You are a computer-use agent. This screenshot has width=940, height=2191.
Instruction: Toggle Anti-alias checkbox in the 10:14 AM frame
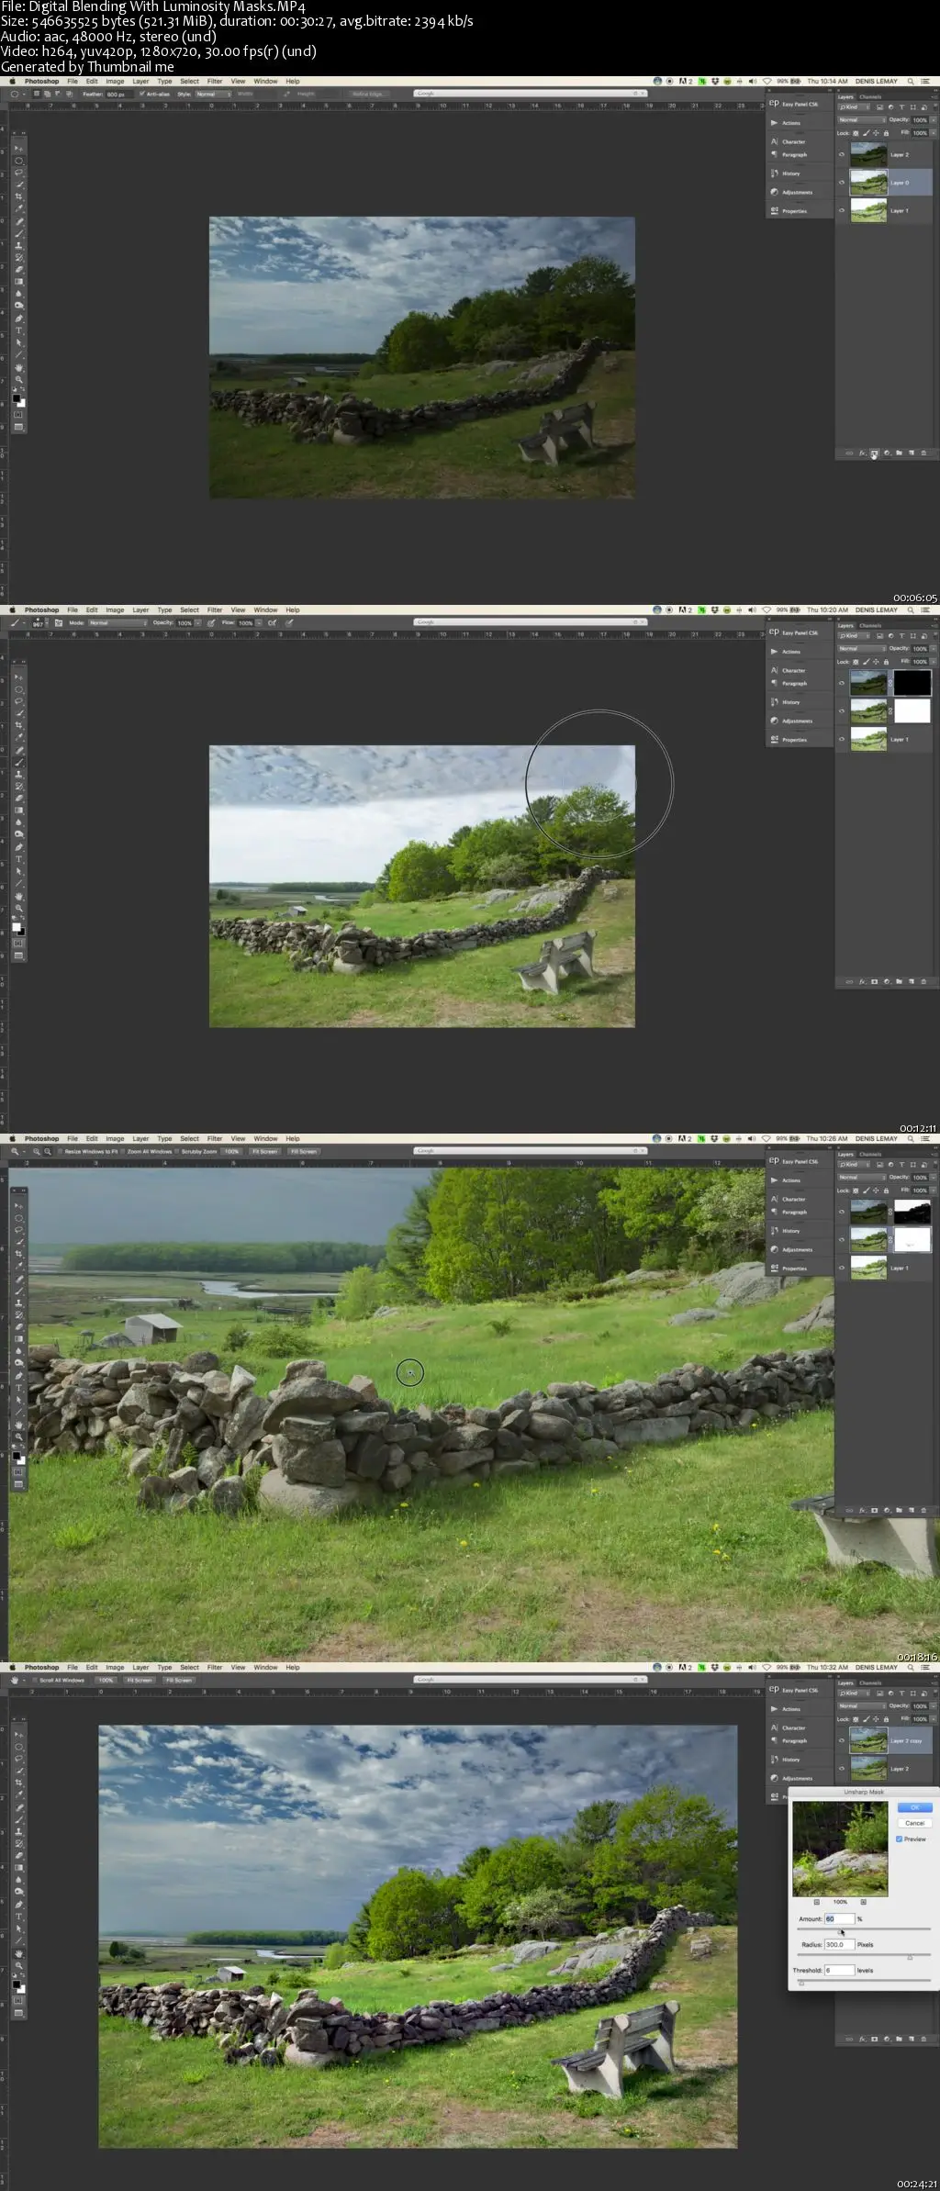click(x=141, y=94)
